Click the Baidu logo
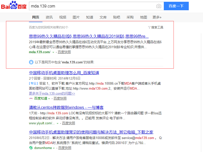This screenshot has height=152, width=203. tap(14, 5)
